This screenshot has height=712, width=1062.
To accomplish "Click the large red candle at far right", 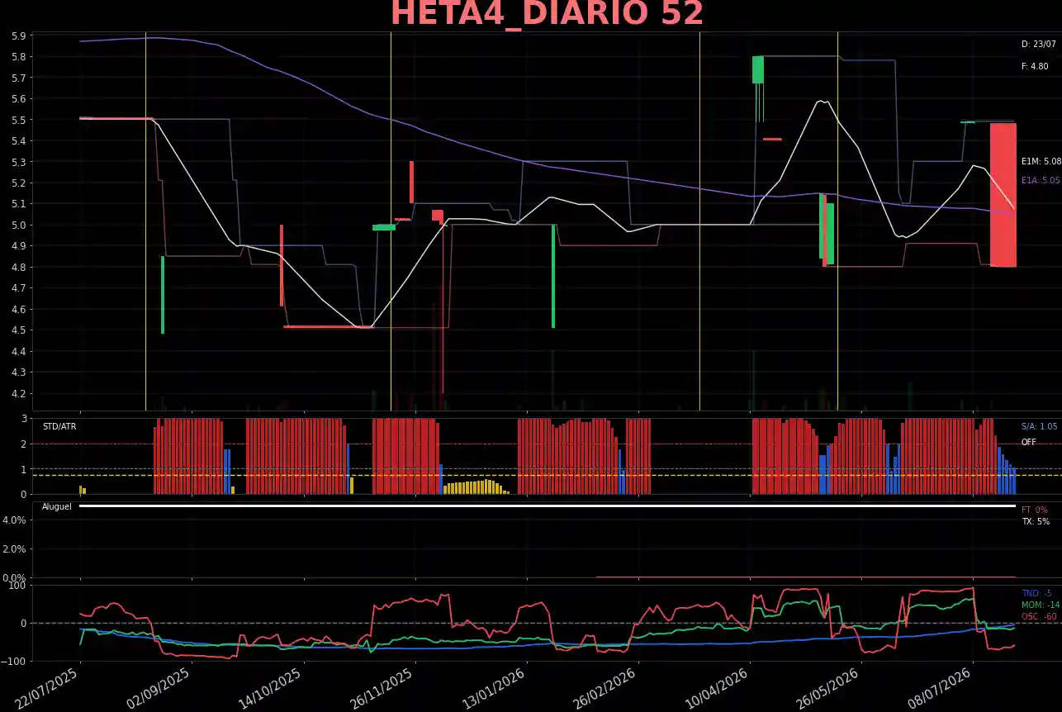I will click(x=1003, y=195).
